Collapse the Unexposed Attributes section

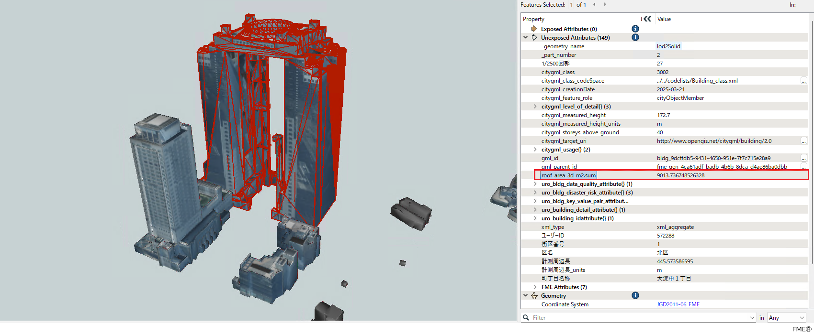(x=526, y=38)
